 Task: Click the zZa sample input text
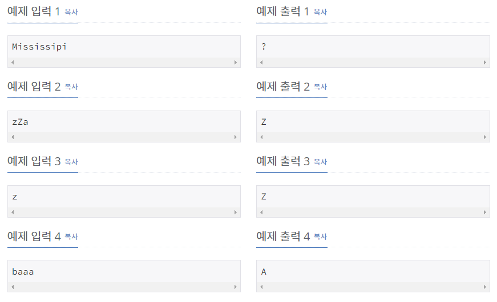(20, 122)
